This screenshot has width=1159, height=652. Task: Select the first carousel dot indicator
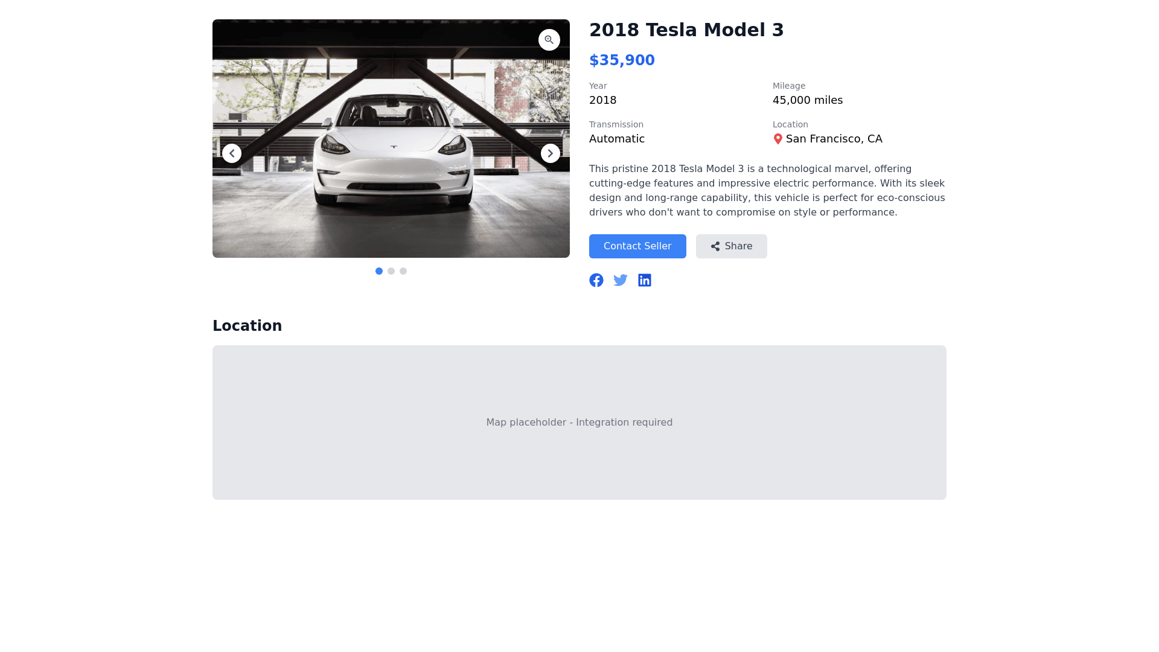tap(379, 271)
